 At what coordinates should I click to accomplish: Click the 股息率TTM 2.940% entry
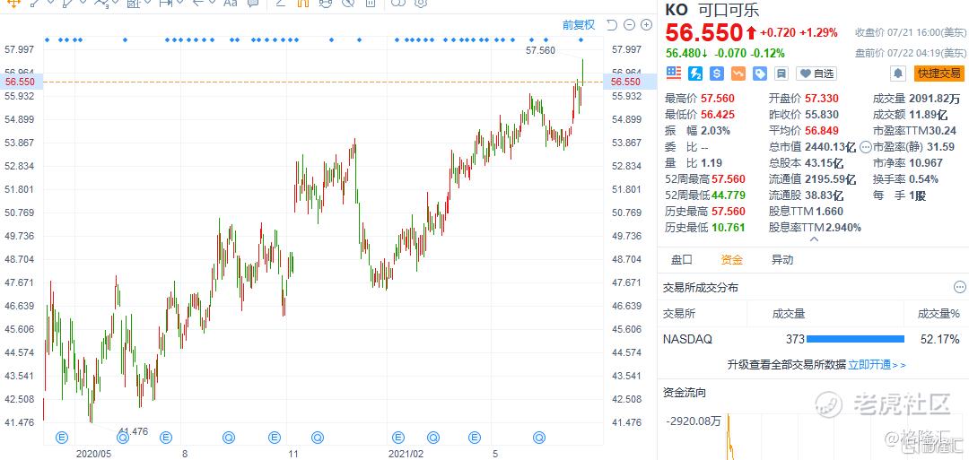pyautogui.click(x=815, y=227)
